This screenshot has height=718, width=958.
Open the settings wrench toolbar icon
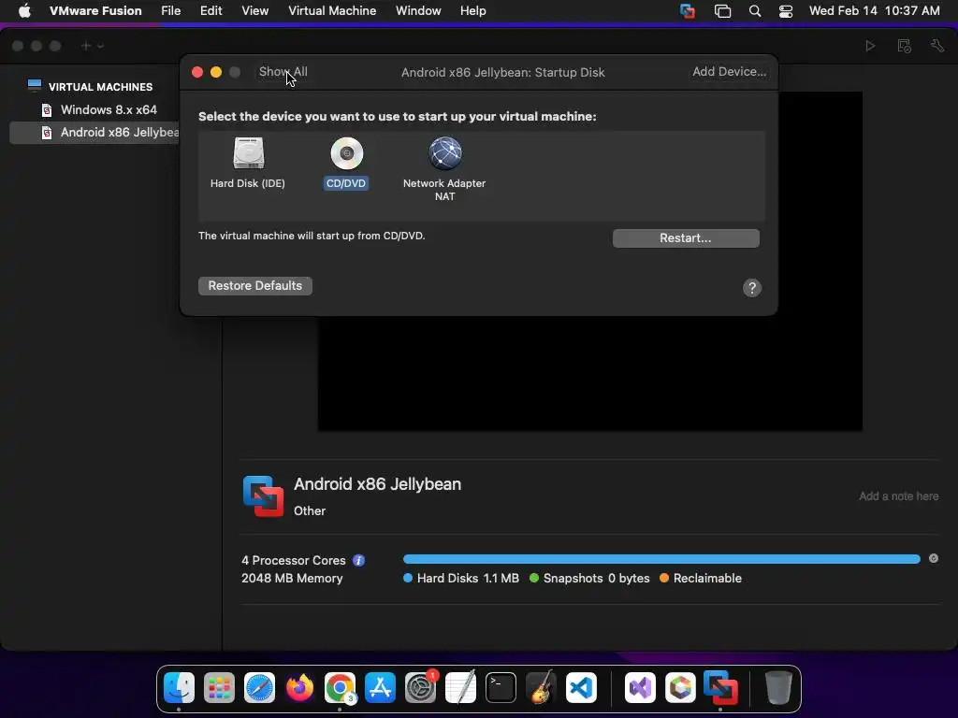tap(937, 46)
